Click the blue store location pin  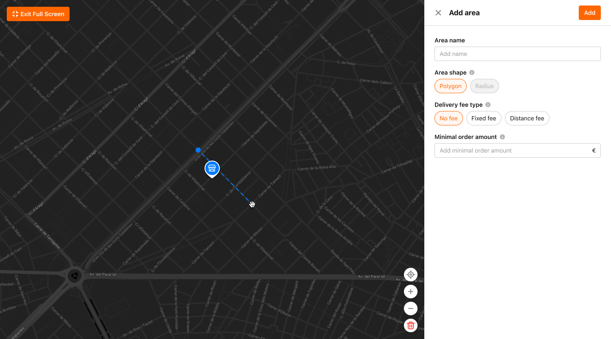(x=212, y=169)
